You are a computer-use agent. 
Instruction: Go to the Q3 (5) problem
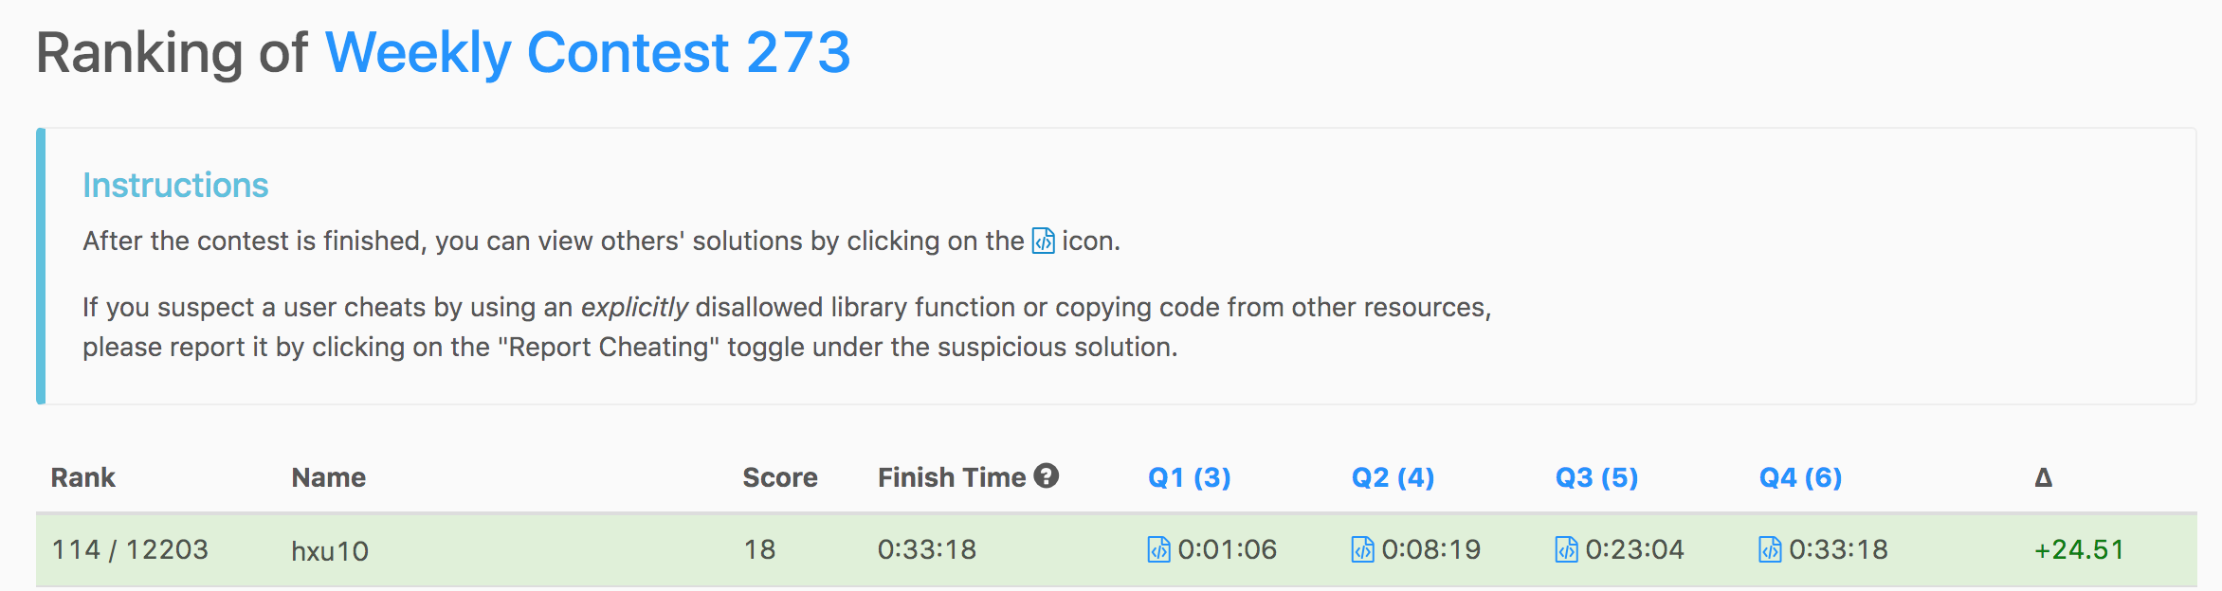tap(1596, 477)
